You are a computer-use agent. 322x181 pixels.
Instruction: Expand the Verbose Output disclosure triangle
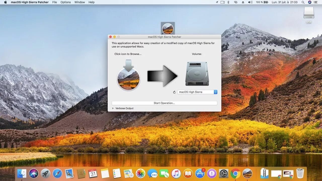click(113, 108)
